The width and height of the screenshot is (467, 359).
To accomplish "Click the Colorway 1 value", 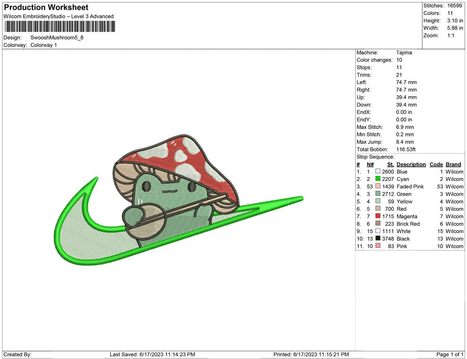I will [43, 45].
